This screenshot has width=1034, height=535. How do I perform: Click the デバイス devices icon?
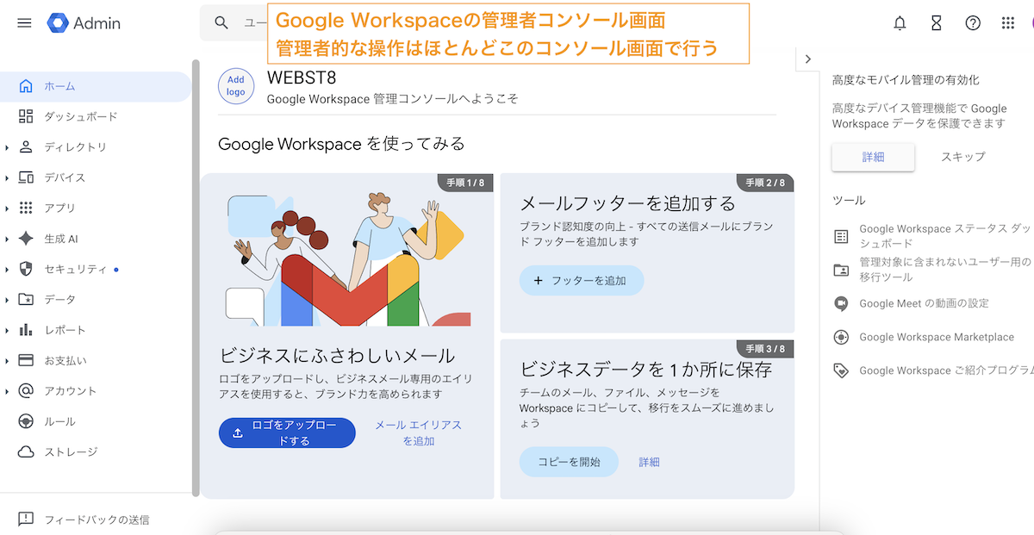coord(26,177)
